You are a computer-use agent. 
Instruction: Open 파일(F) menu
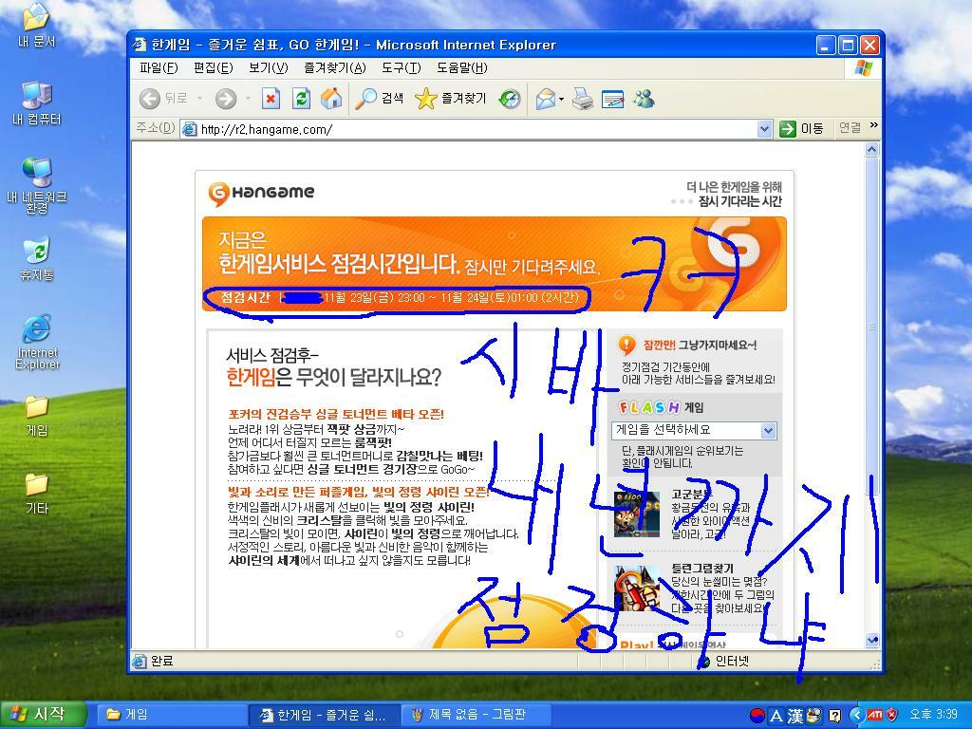(159, 67)
